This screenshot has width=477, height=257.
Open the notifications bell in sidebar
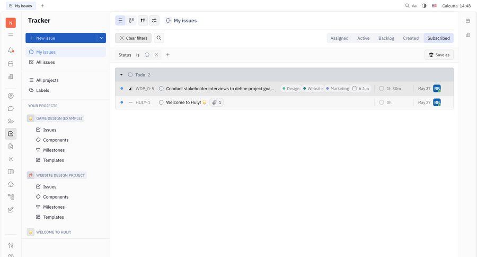(x=11, y=50)
